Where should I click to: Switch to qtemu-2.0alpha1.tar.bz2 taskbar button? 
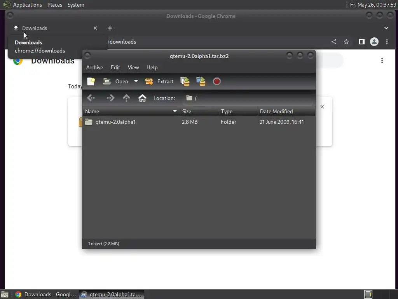(x=111, y=294)
